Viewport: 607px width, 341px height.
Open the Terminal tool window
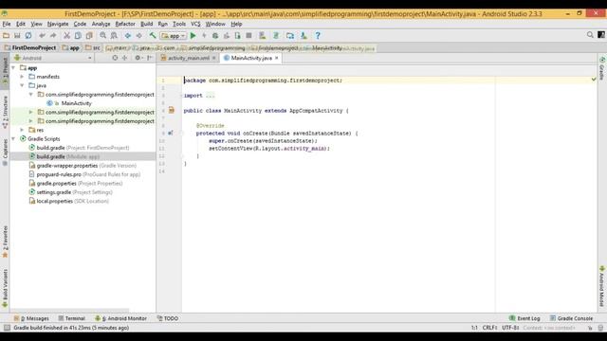72,318
